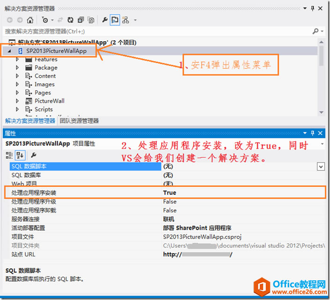330x300 pixels.
Task: Select the SP2013PictureWallApp project node
Action: [x=56, y=51]
